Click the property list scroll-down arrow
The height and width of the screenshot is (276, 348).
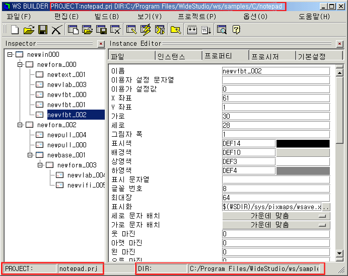tap(339, 253)
